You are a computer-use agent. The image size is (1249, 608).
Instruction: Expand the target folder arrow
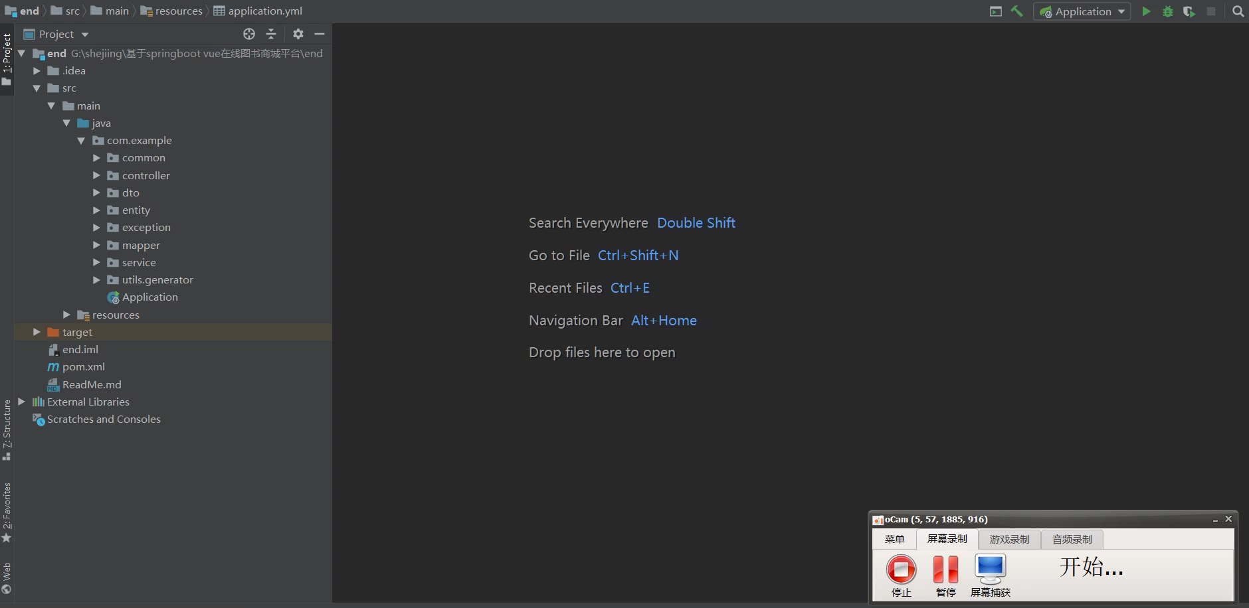tap(37, 332)
